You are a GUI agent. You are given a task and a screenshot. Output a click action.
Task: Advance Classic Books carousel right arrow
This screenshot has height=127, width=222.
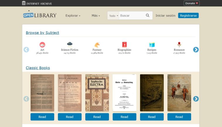[196, 99]
